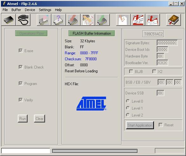Toggle the Erase checkbox

(21, 51)
